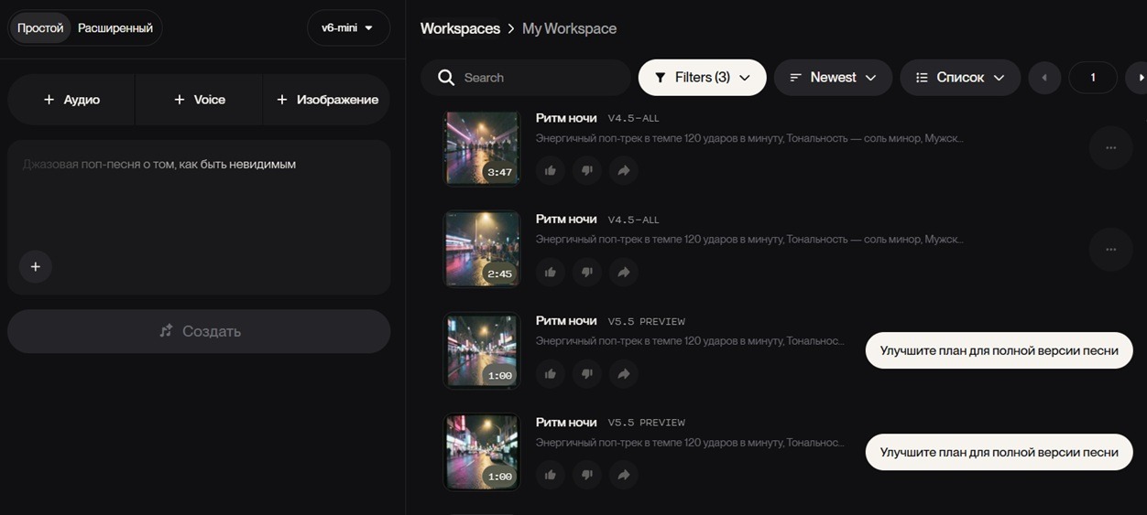Dislike the 2:45 Ритм ночи track
The image size is (1147, 515).
pos(587,272)
